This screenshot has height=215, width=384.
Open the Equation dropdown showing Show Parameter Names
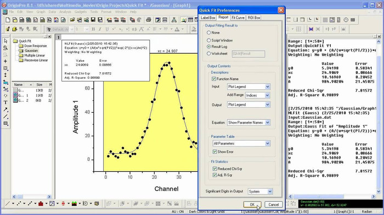pyautogui.click(x=249, y=123)
